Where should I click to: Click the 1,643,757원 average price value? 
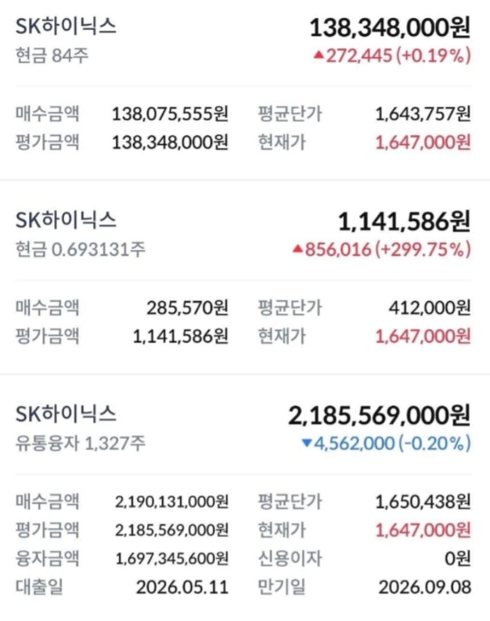[423, 114]
